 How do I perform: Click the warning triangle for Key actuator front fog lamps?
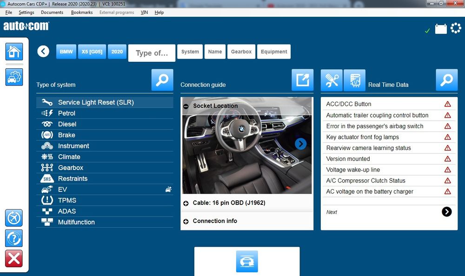coord(447,137)
